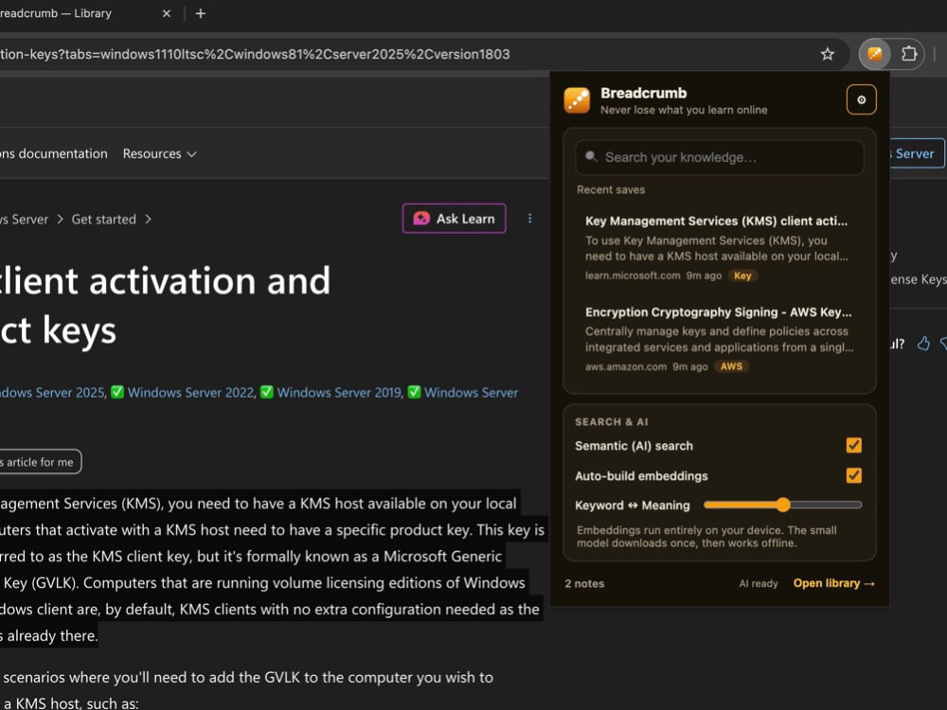947x710 pixels.
Task: Uncheck Auto-build embeddings
Action: [x=853, y=476]
